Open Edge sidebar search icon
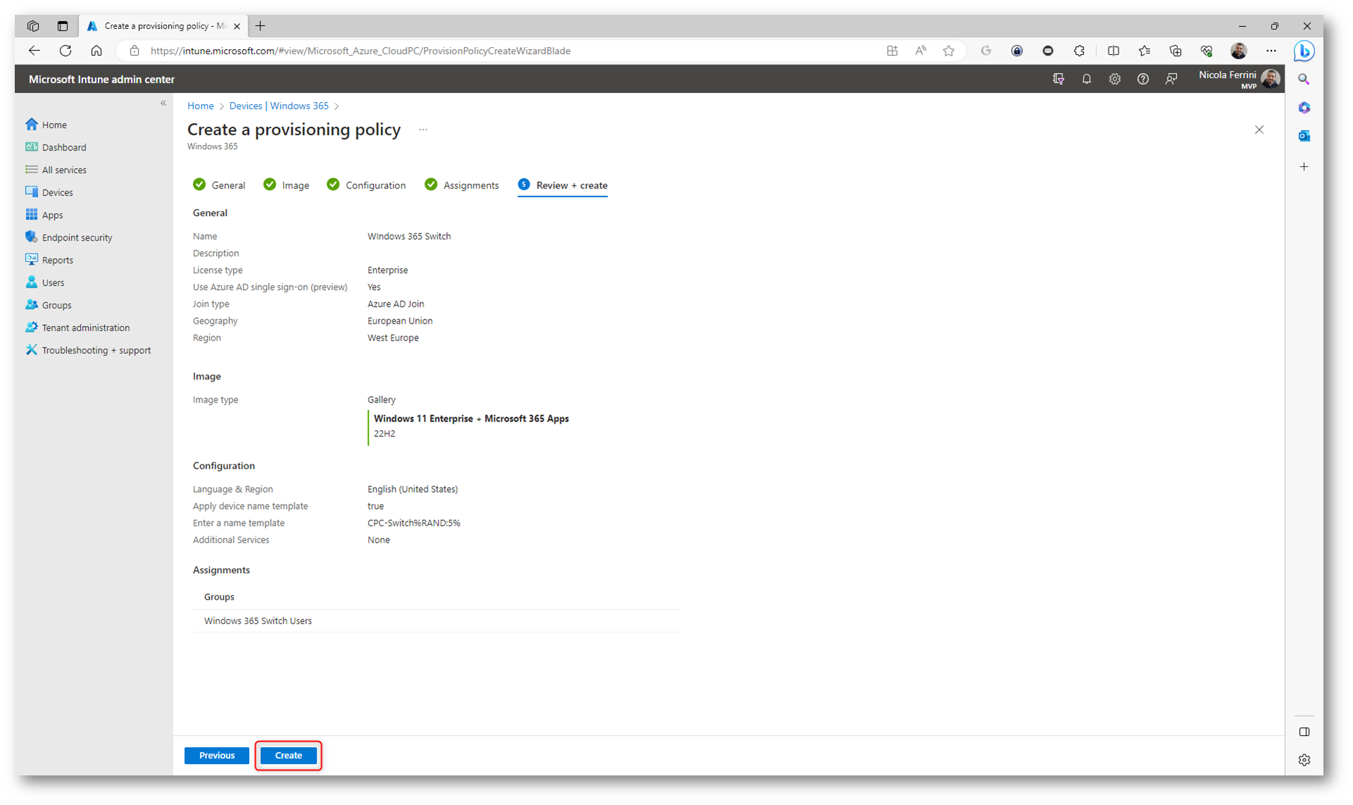The height and width of the screenshot is (805, 1353). [x=1304, y=80]
